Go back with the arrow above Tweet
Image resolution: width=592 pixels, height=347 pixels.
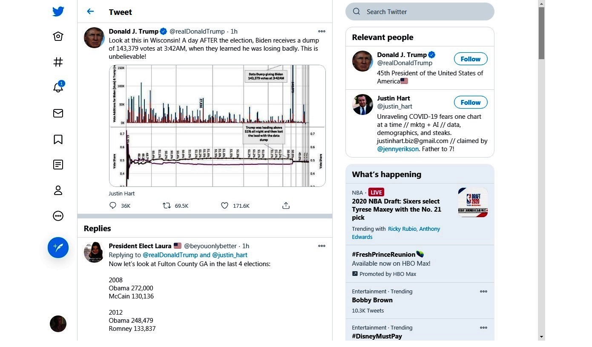click(90, 11)
